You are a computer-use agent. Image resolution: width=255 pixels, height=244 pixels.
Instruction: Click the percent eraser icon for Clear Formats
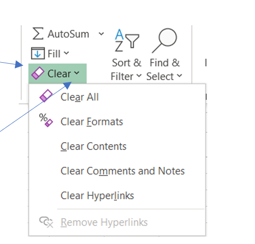click(x=46, y=120)
